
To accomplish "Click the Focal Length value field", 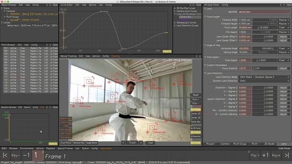I will pos(245,27).
